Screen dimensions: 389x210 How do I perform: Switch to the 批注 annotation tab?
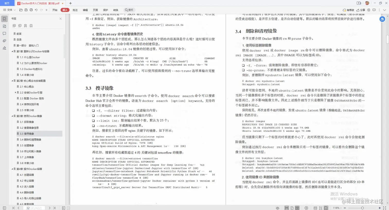(75, 10)
